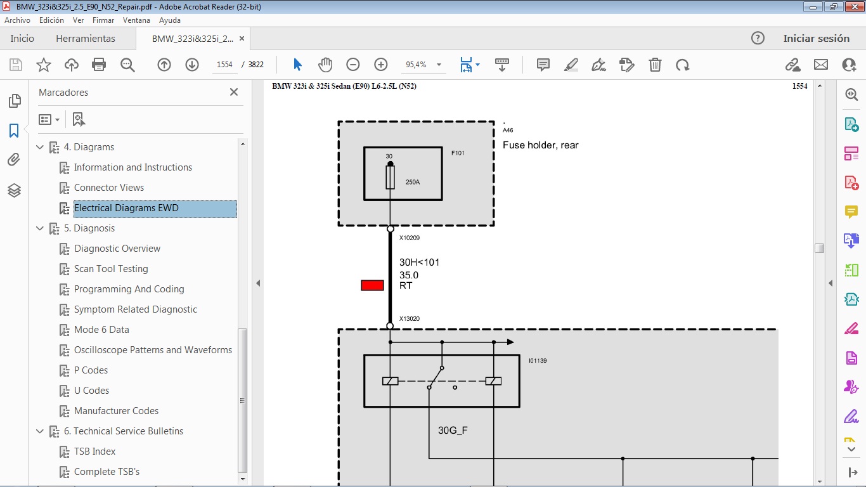Open the Firmar menu
This screenshot has width=866, height=487.
point(103,20)
